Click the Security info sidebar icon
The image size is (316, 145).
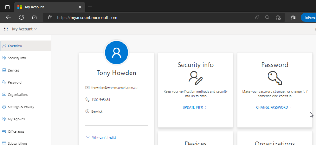tap(4, 58)
